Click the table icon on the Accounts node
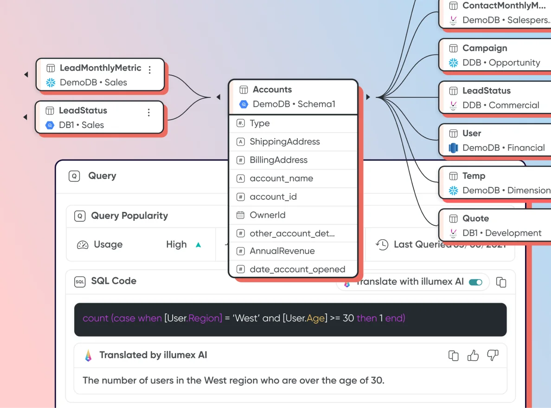Screen dimensions: 551x408 click(x=243, y=89)
